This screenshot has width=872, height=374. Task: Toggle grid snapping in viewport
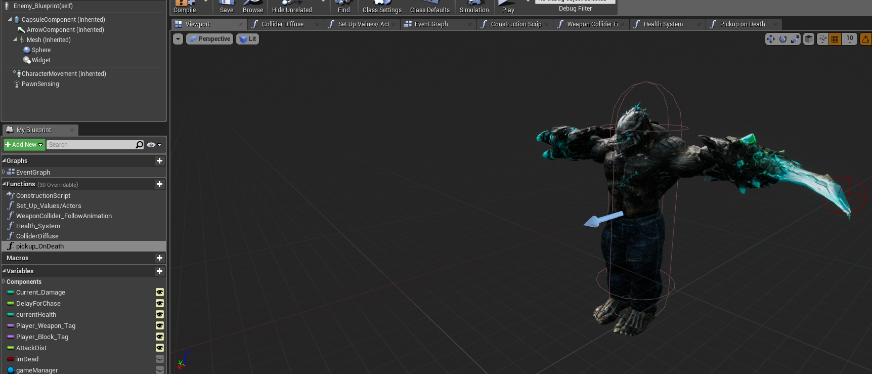[x=835, y=39]
